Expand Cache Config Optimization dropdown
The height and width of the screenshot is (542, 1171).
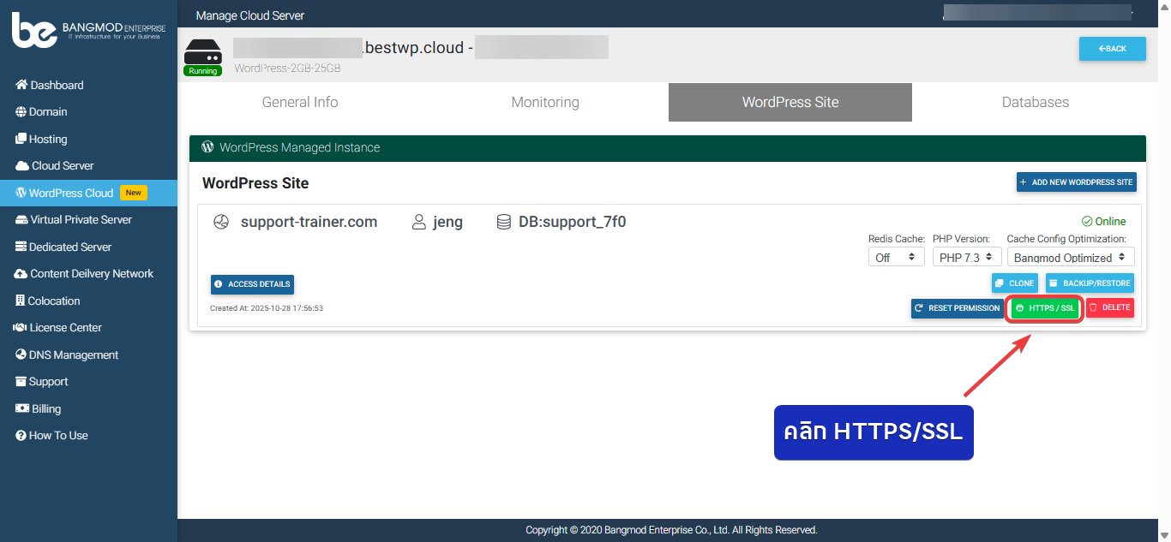pos(1070,257)
